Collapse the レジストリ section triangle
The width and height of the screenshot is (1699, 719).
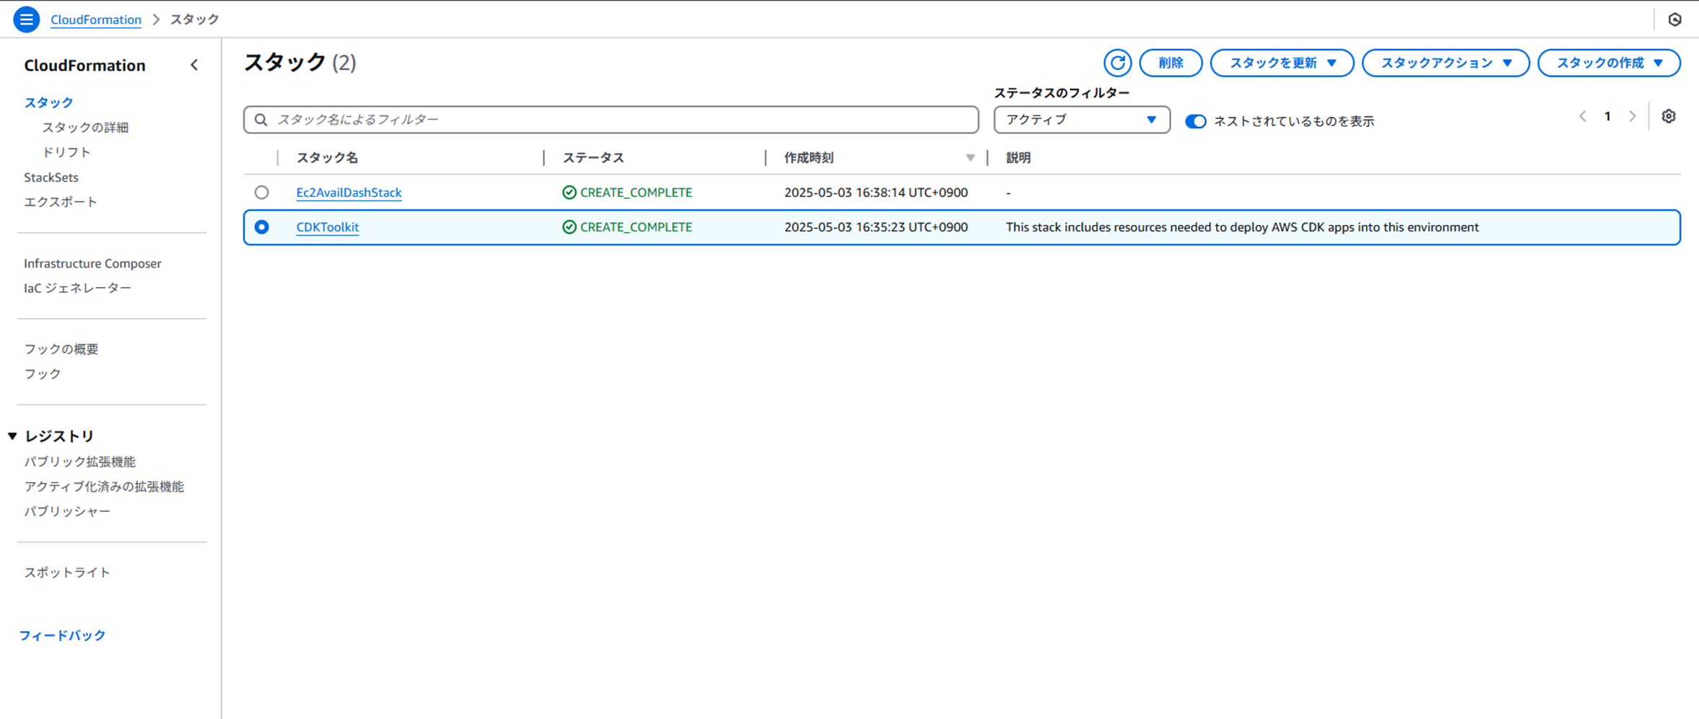point(12,436)
